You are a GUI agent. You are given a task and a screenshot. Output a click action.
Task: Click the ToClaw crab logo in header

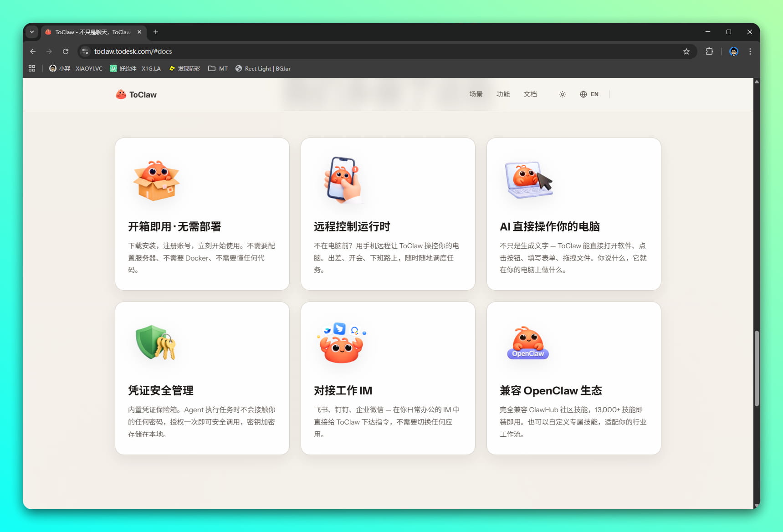(121, 94)
